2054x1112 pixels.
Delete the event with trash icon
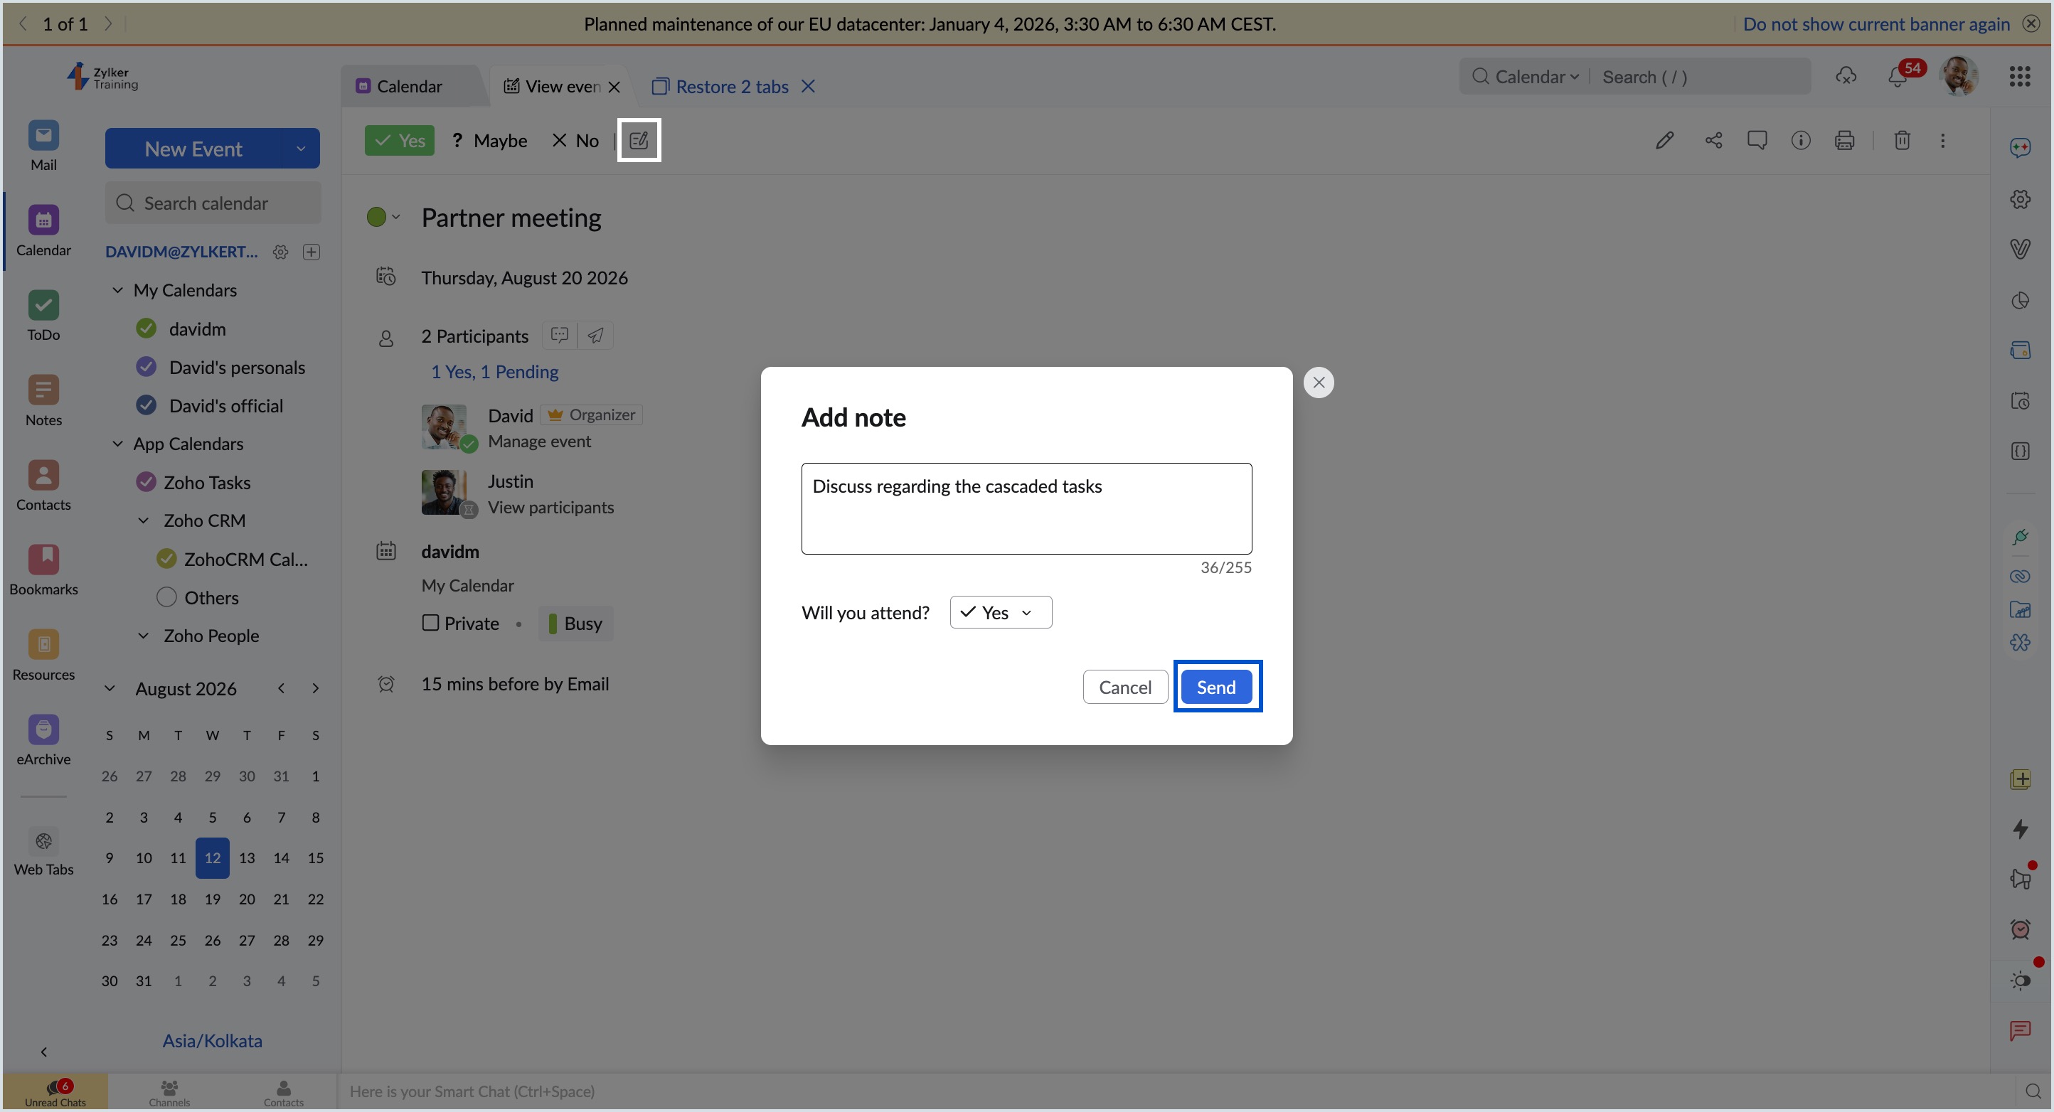click(1902, 141)
